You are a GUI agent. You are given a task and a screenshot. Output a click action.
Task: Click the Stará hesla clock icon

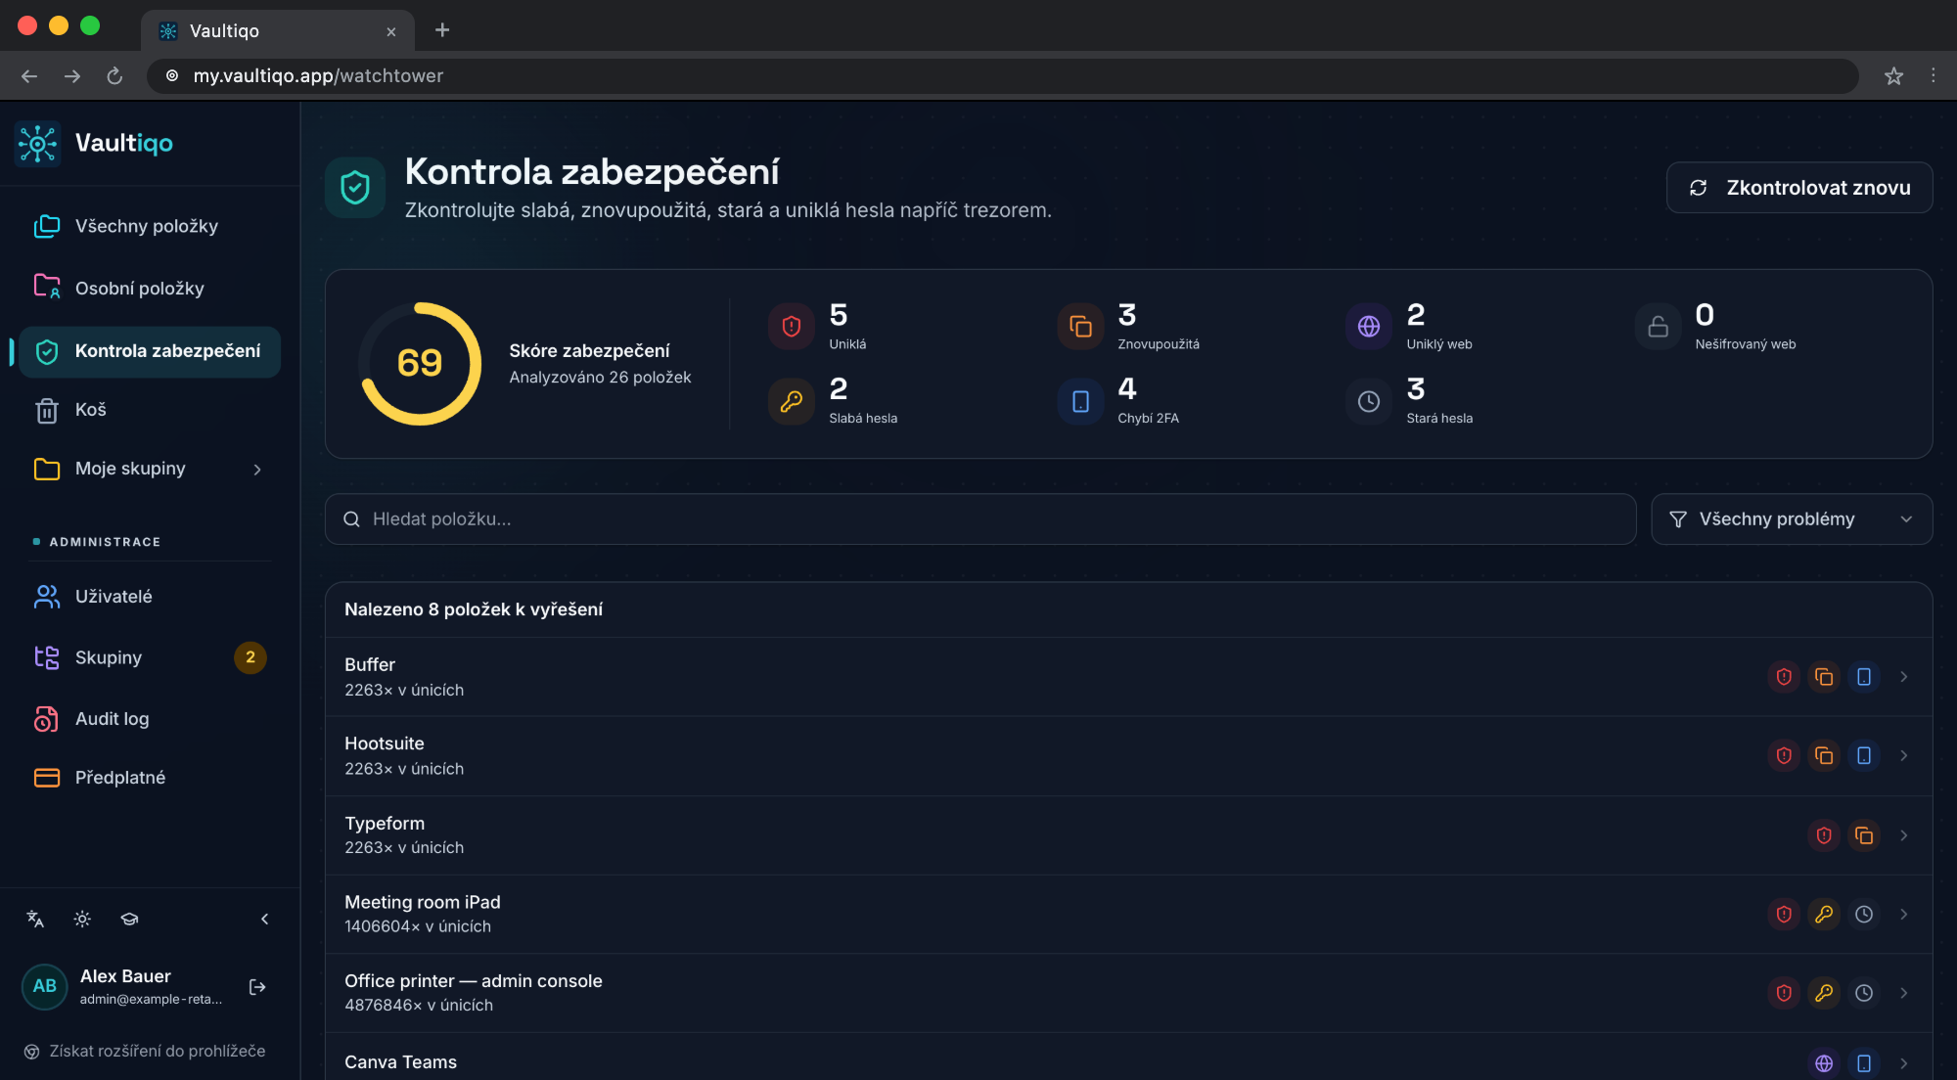[1369, 401]
